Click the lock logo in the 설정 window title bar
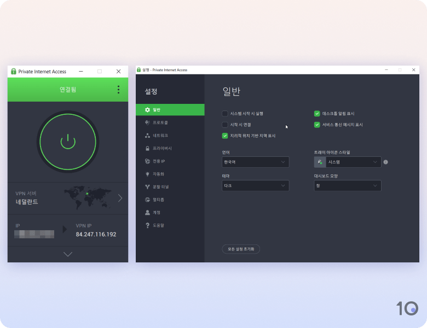The height and width of the screenshot is (328, 427). coord(139,70)
